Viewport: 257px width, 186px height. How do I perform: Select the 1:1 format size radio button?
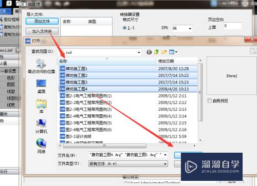124,28
